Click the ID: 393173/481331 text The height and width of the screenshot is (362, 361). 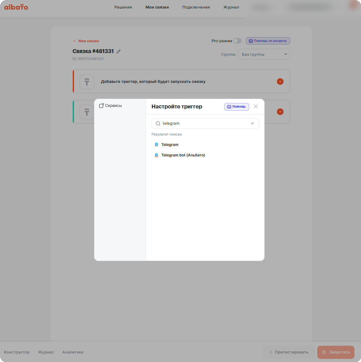[x=88, y=59]
